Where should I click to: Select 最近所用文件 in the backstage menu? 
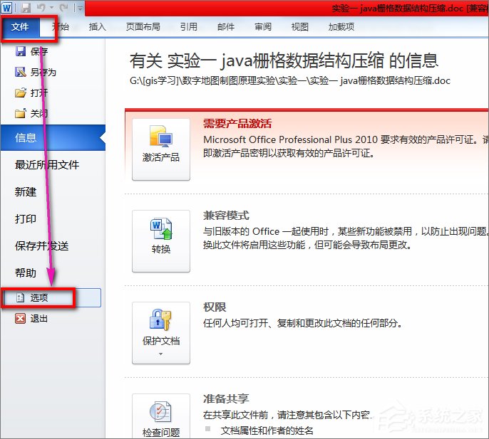pos(47,164)
